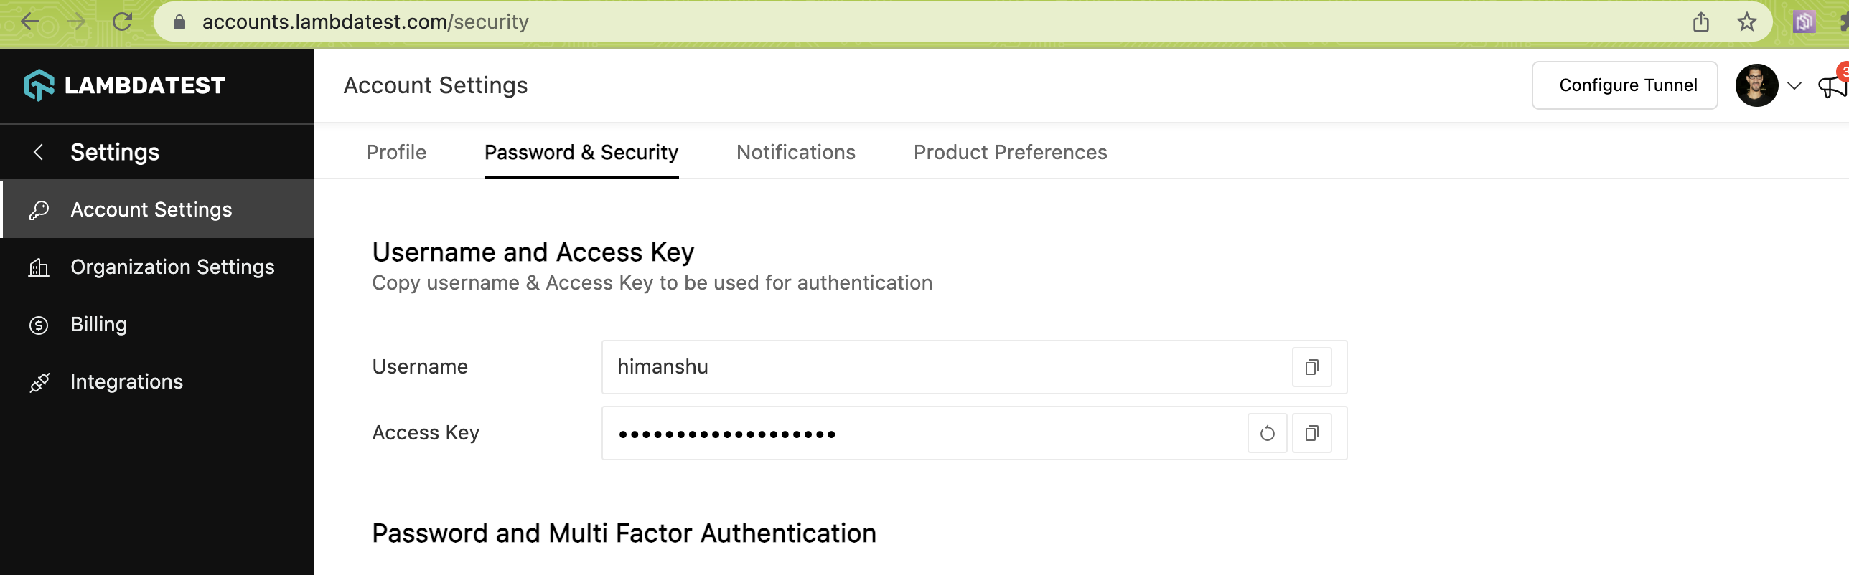Go back in browser history
This screenshot has height=575, width=1849.
30,22
